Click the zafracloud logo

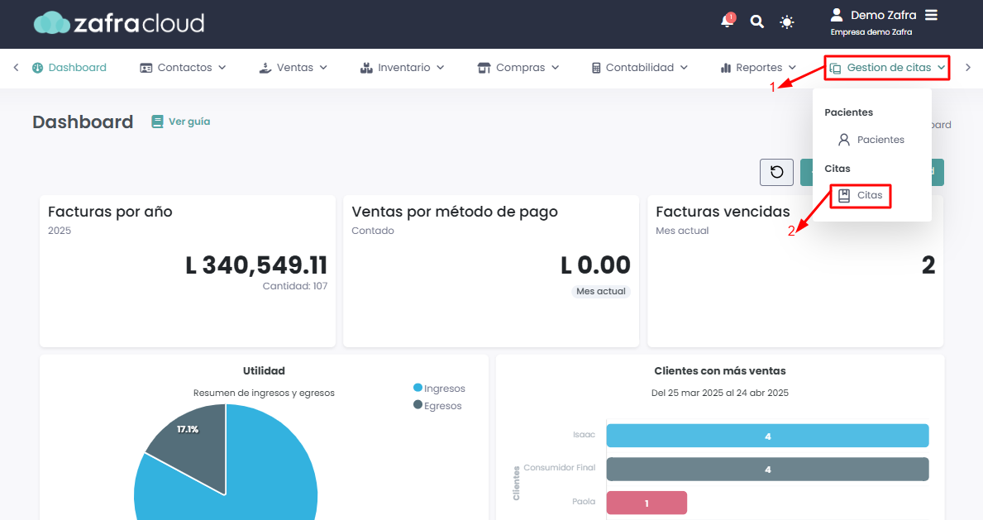(119, 23)
